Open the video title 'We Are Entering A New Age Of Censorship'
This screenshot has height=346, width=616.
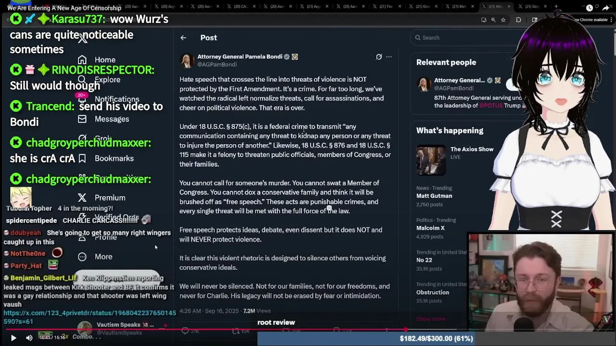tap(64, 8)
